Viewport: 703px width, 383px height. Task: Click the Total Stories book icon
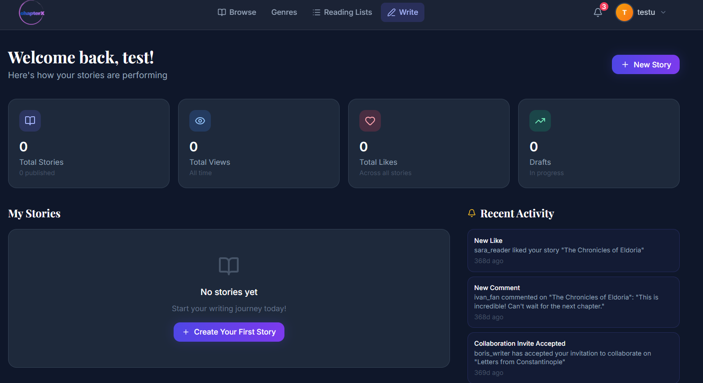click(x=30, y=121)
